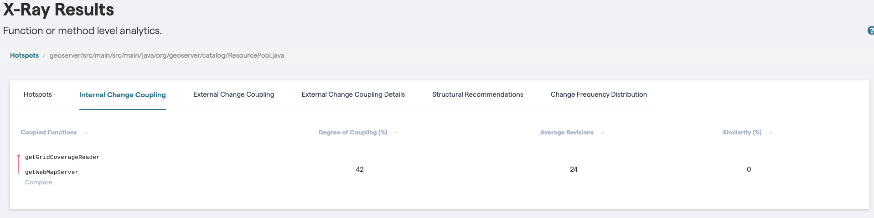874x218 pixels.
Task: Sort by Average Revisions chevron
Action: pyautogui.click(x=603, y=133)
